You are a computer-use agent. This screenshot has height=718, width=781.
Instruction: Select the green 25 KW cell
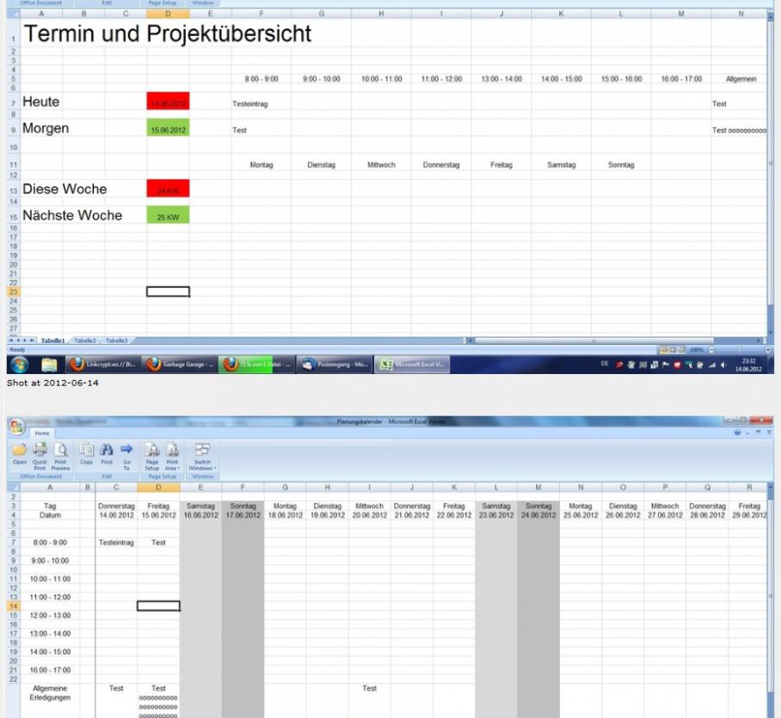pyautogui.click(x=168, y=215)
